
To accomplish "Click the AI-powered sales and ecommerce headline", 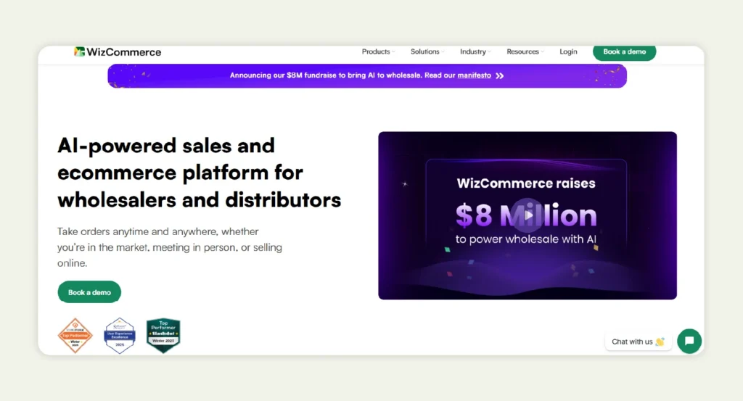I will pos(199,173).
